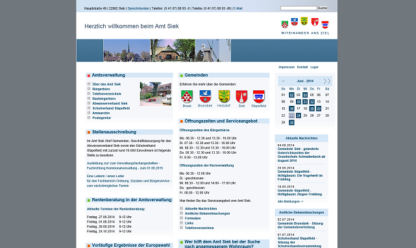Open Alle Meldungen news link
The width and height of the screenshot is (416, 248).
pyautogui.click(x=290, y=201)
